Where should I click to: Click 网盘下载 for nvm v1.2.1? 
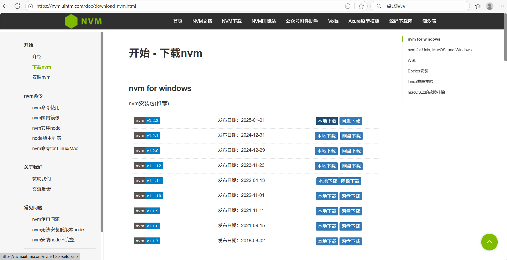click(x=351, y=136)
